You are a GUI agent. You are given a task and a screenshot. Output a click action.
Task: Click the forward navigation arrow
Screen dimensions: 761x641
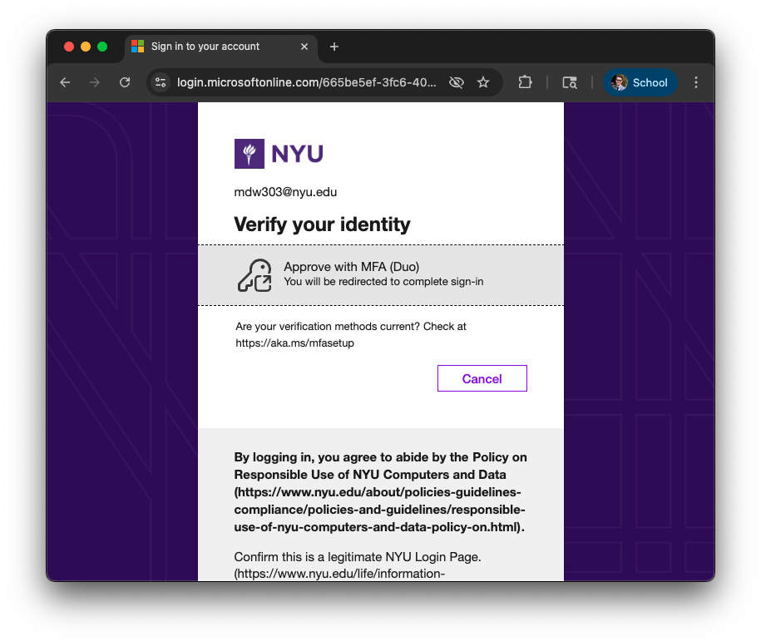coord(95,82)
